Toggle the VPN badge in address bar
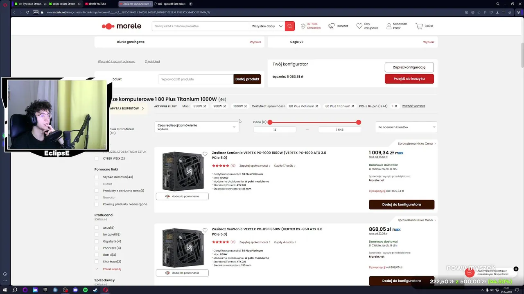524x294 pixels. pyautogui.click(x=36, y=12)
